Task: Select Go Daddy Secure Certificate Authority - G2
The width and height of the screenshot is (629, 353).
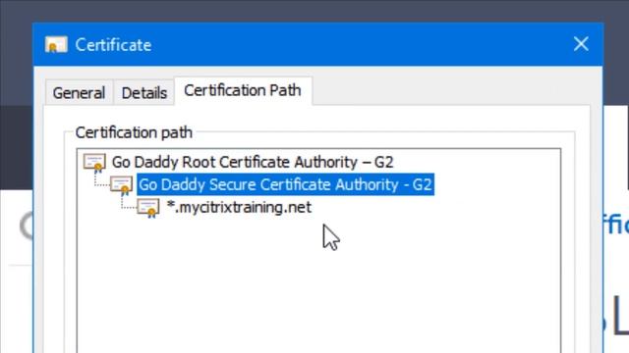Action: pyautogui.click(x=286, y=184)
